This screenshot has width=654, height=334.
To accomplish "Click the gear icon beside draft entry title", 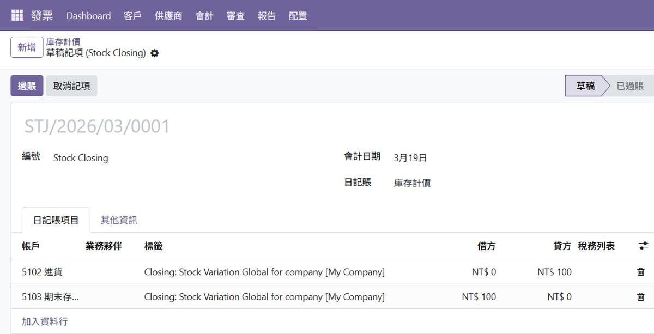I will pyautogui.click(x=155, y=53).
